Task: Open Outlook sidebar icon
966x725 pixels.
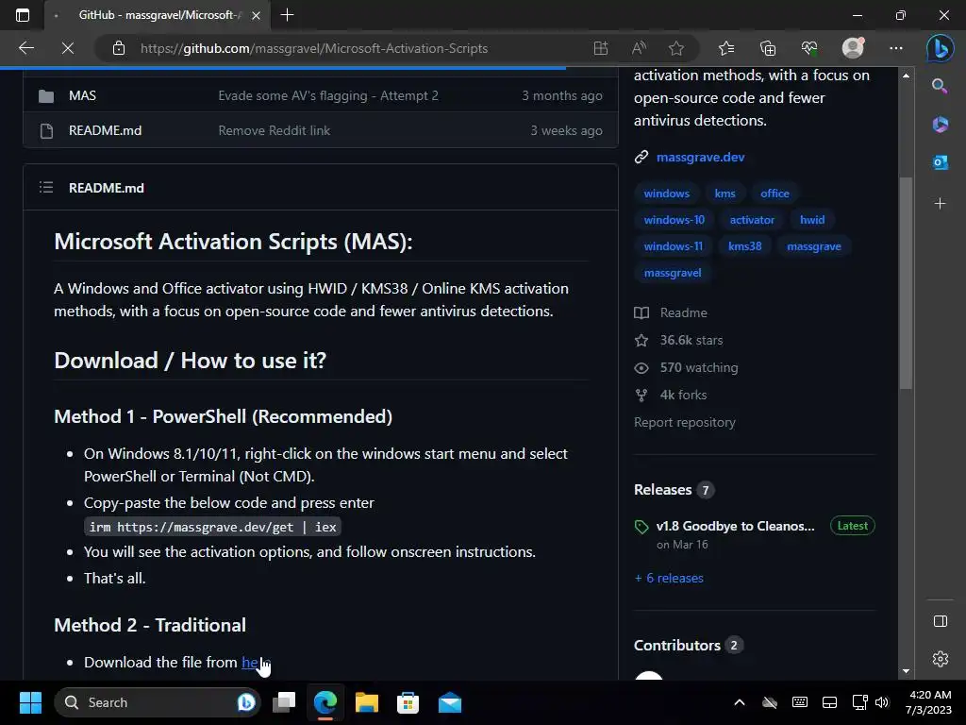Action: (x=940, y=162)
